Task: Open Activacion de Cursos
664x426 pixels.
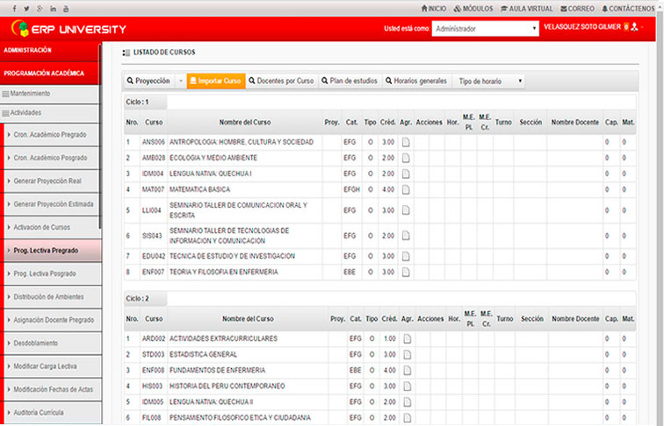Action: click(53, 228)
